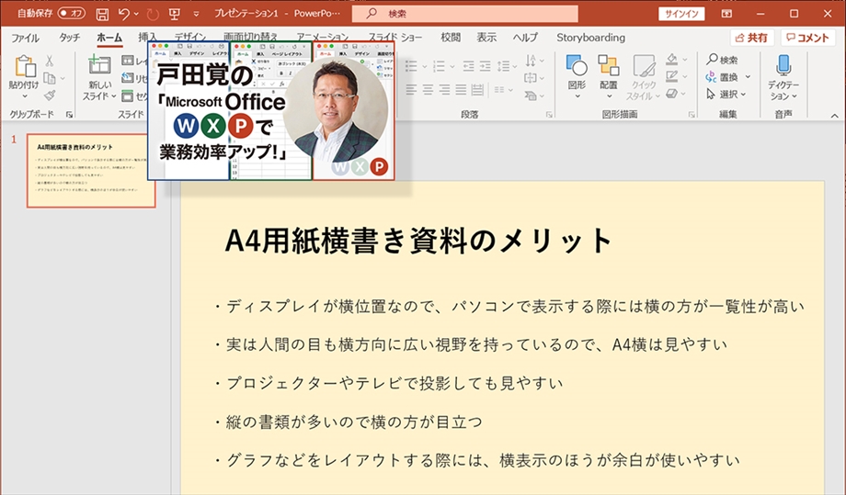The height and width of the screenshot is (495, 846).
Task: Toggle the ribbon display options button
Action: (x=726, y=14)
